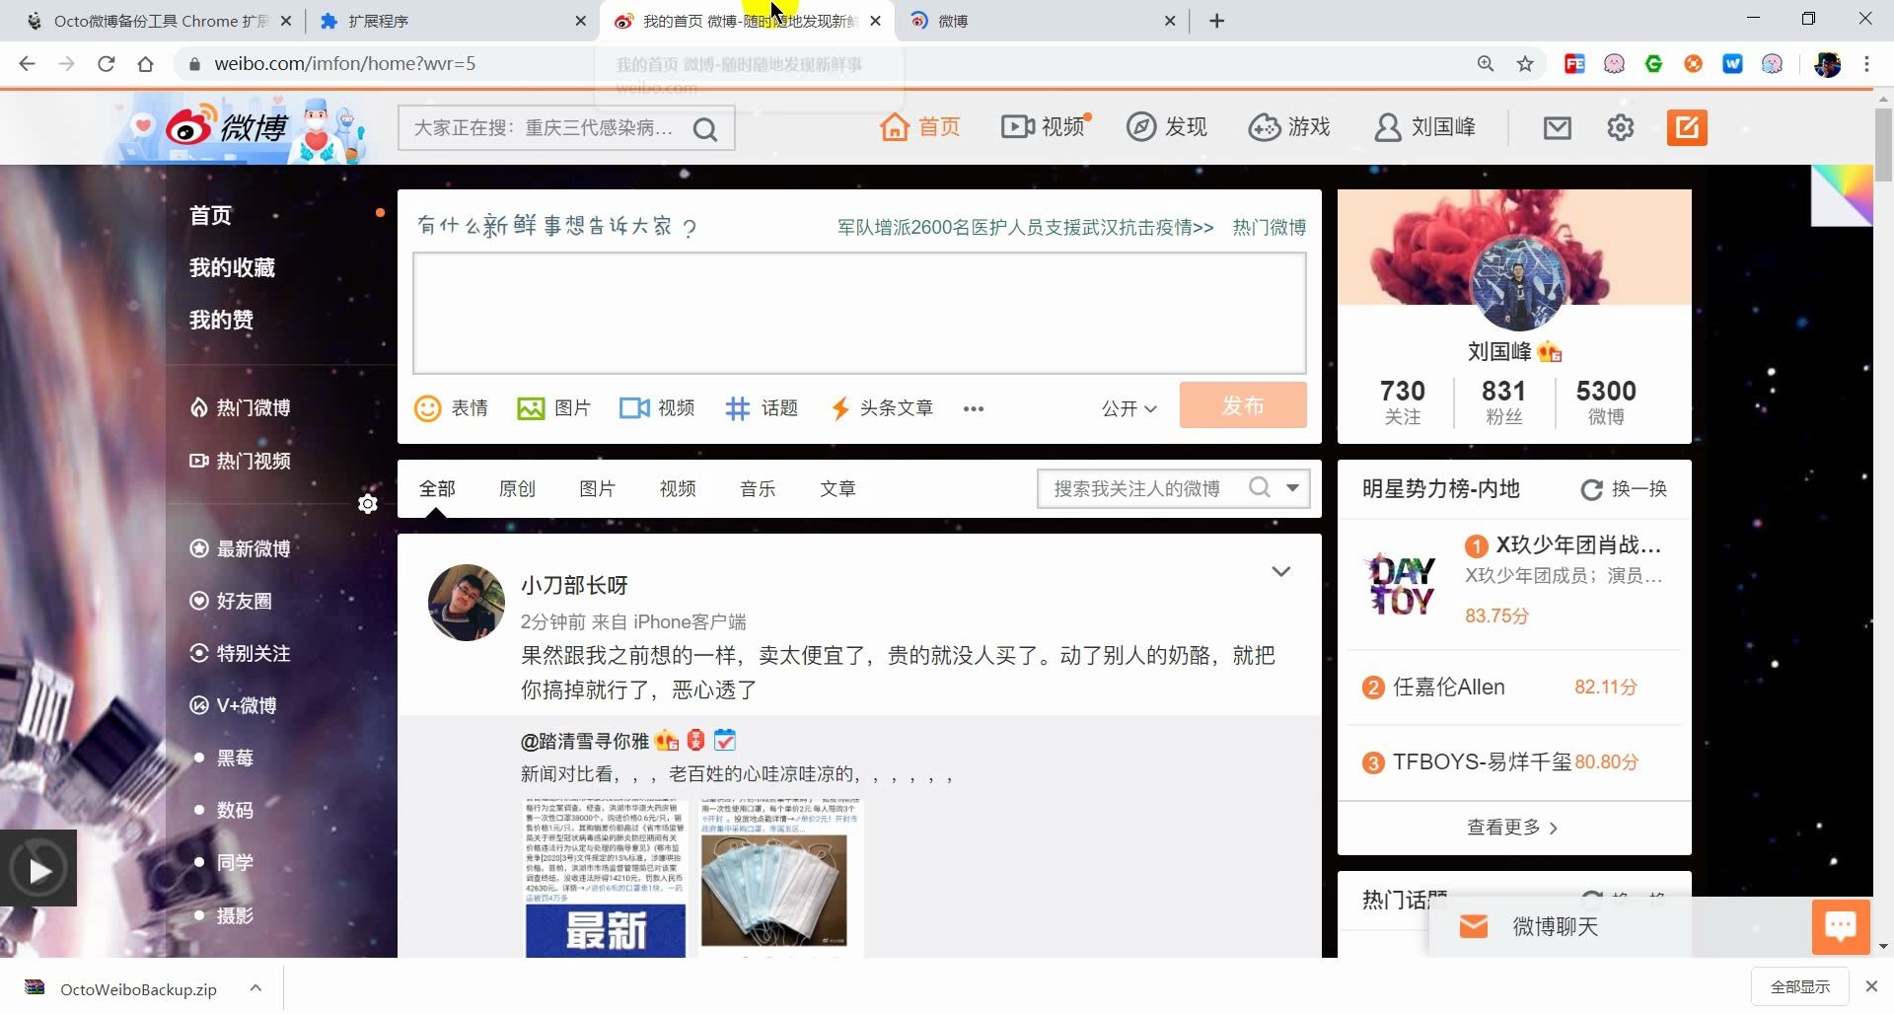Switch to the 原创 feed tab
1894x1014 pixels.
click(517, 487)
